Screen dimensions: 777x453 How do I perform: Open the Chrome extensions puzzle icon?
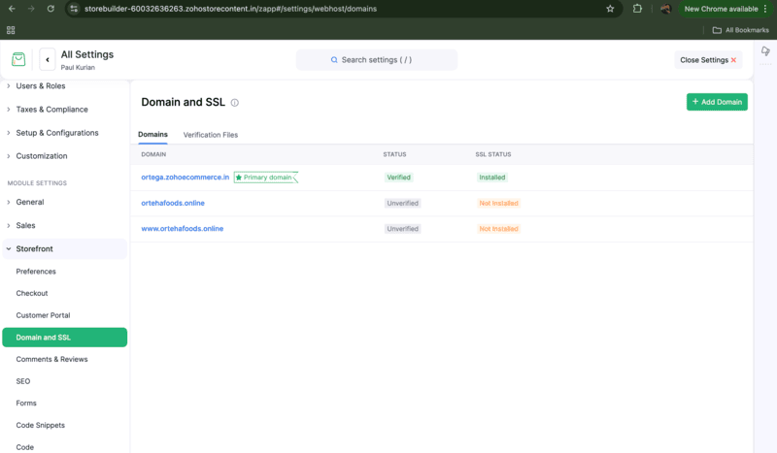click(x=637, y=9)
